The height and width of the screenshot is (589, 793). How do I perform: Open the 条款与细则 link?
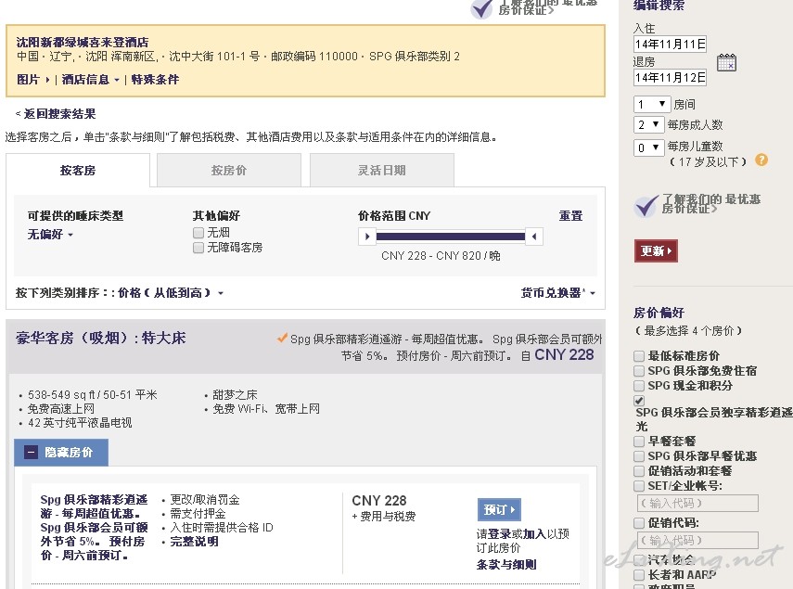[x=506, y=564]
